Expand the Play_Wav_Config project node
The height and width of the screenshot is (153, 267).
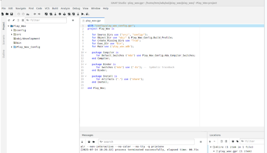12,47
